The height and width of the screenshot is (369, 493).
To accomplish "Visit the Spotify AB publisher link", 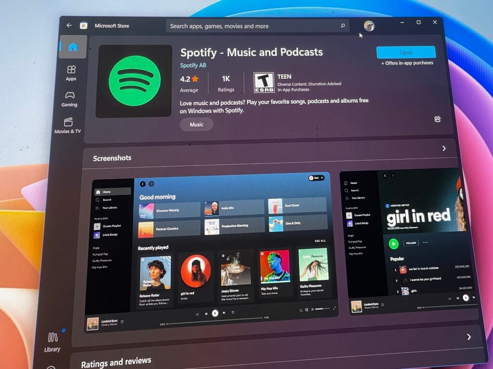I will [x=193, y=65].
